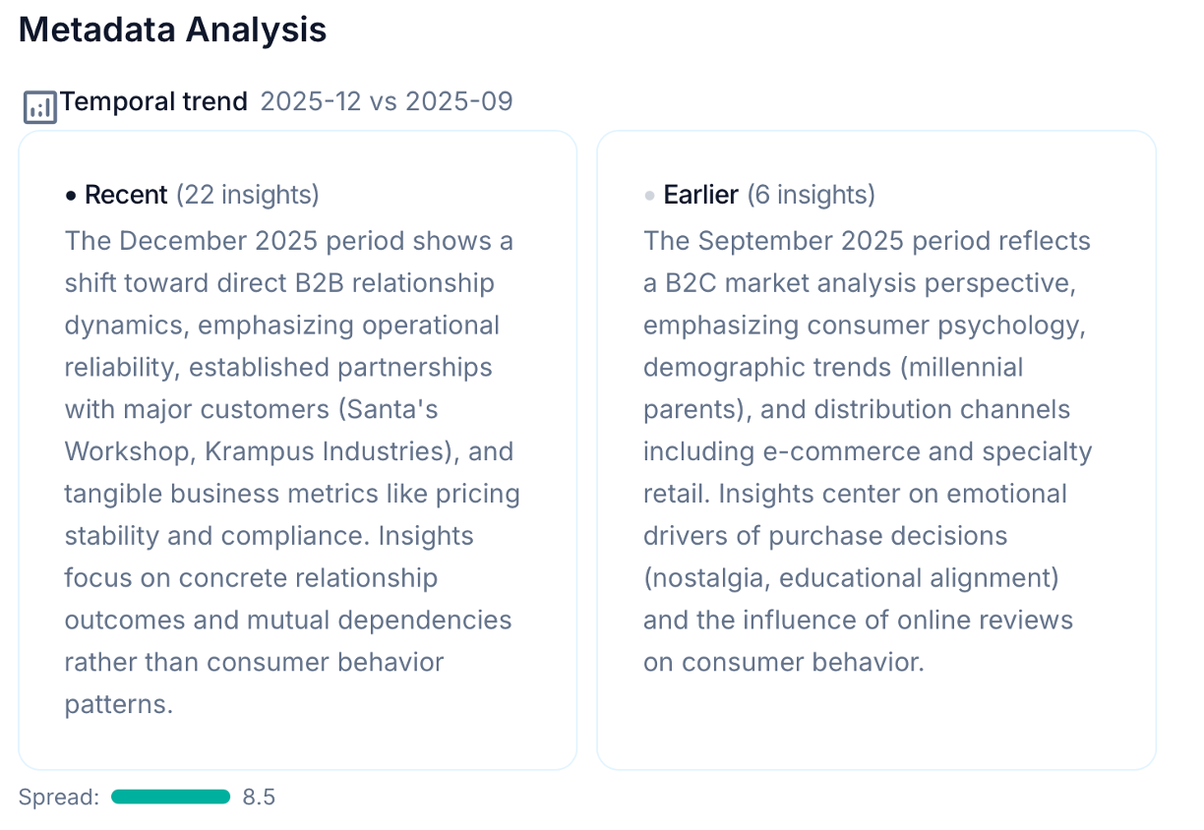Viewport: 1204px width, 830px height.
Task: Select the Temporal trend section header
Action: 154,101
